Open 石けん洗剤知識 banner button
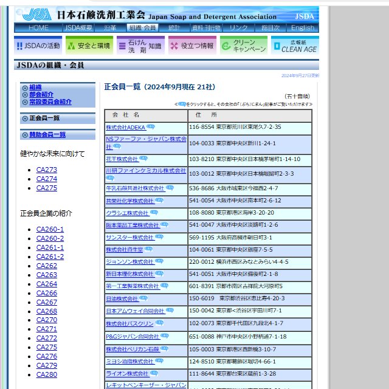 [x=140, y=45]
